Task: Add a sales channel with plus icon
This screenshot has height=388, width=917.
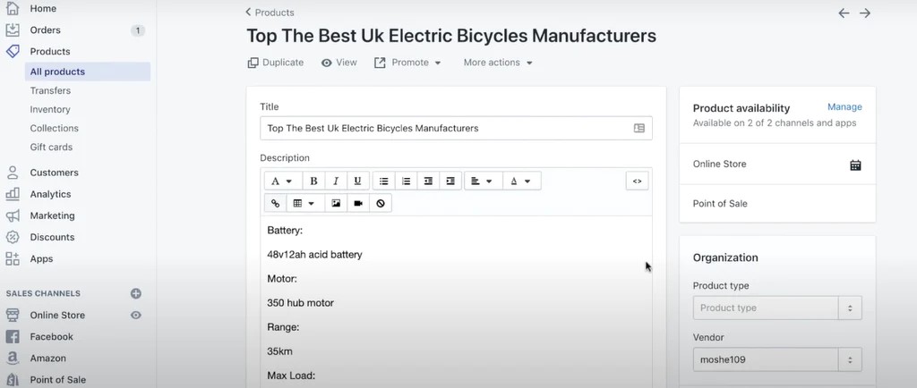Action: point(136,293)
